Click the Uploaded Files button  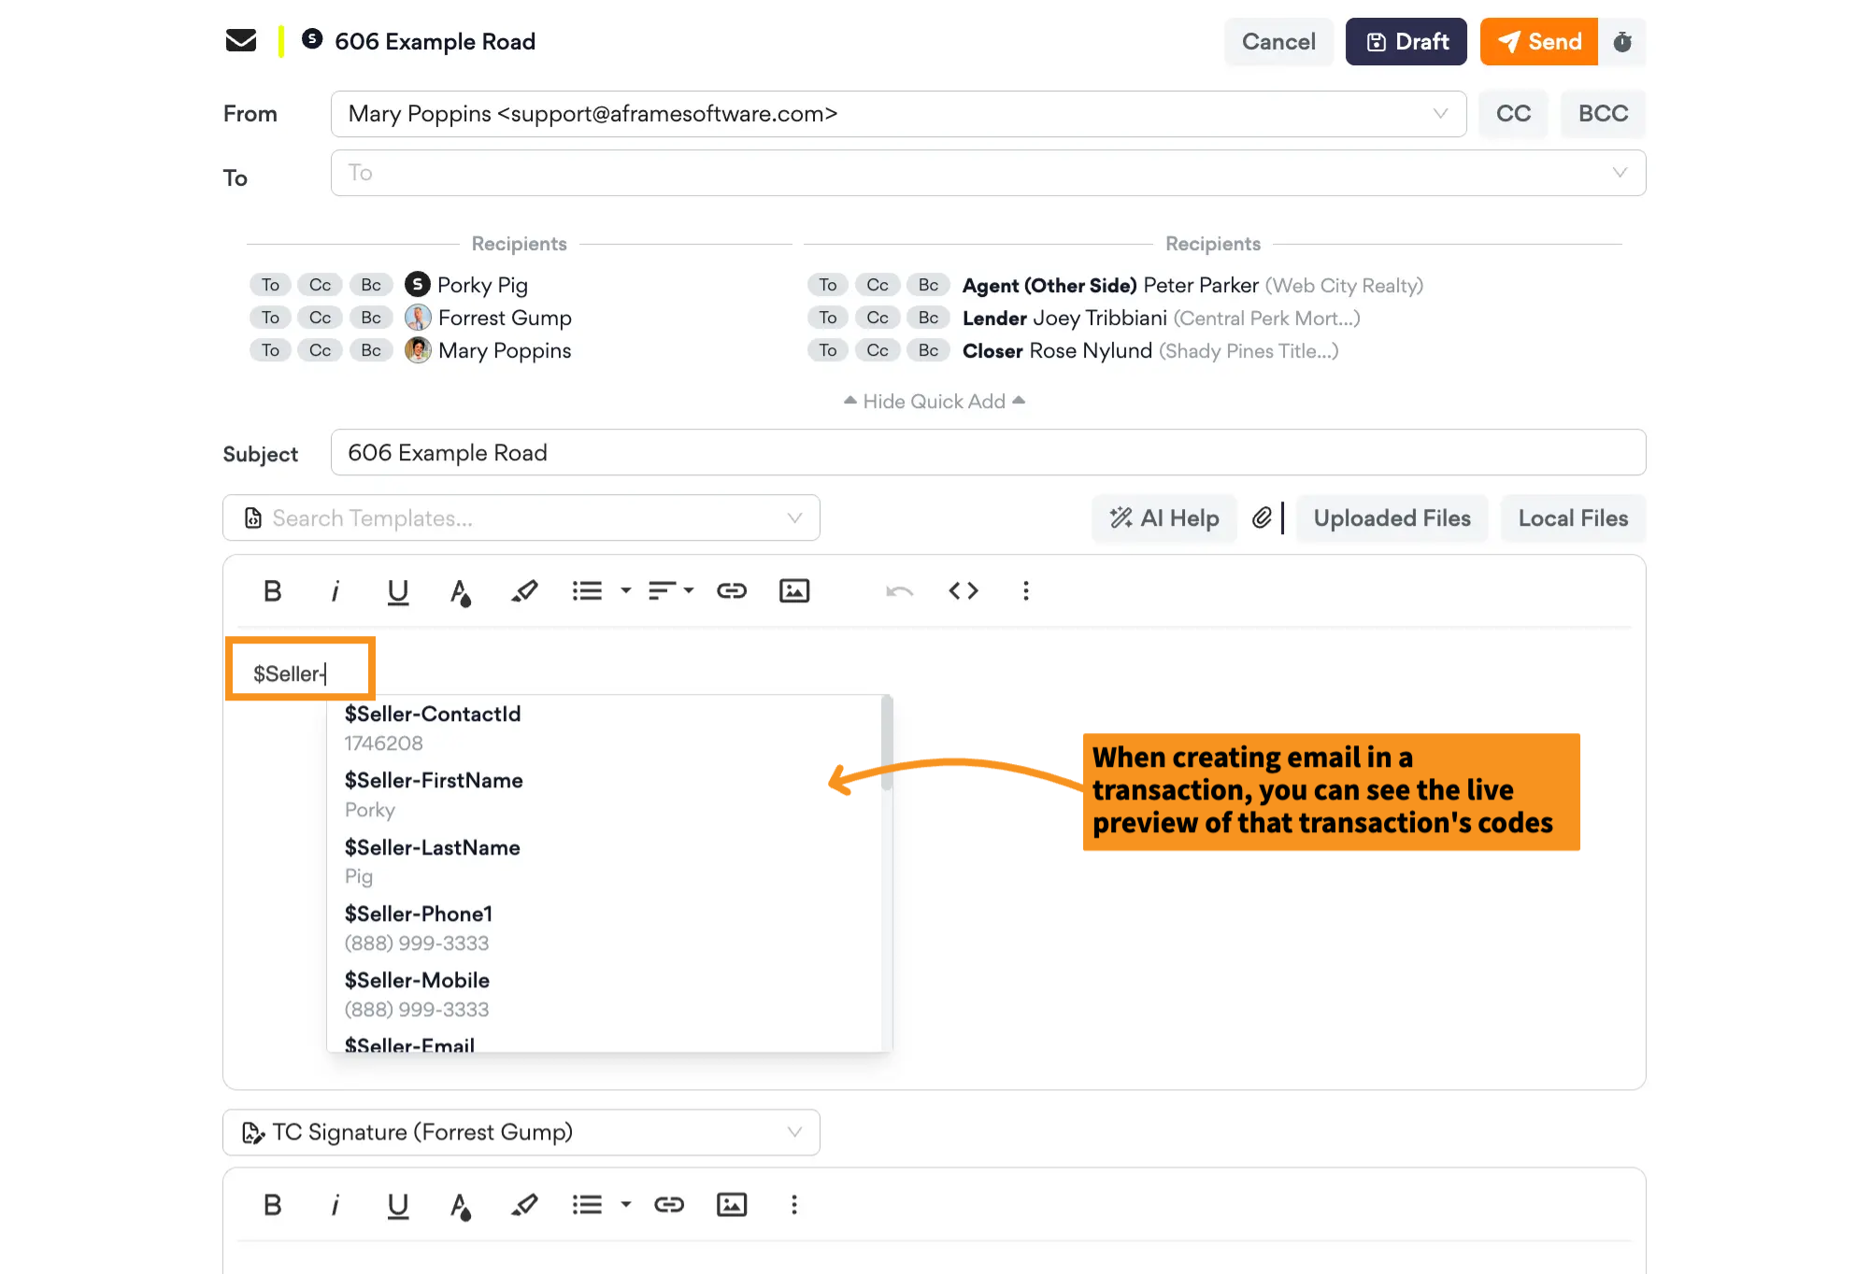[1392, 518]
